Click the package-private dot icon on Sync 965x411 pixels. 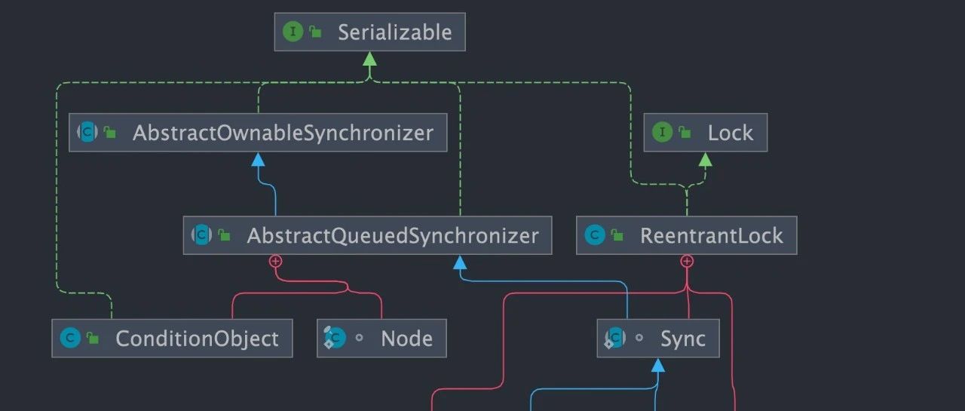[639, 338]
